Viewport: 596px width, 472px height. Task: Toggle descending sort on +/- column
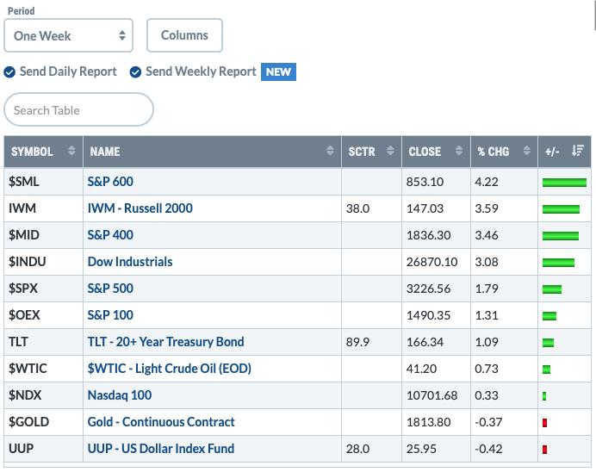[564, 152]
